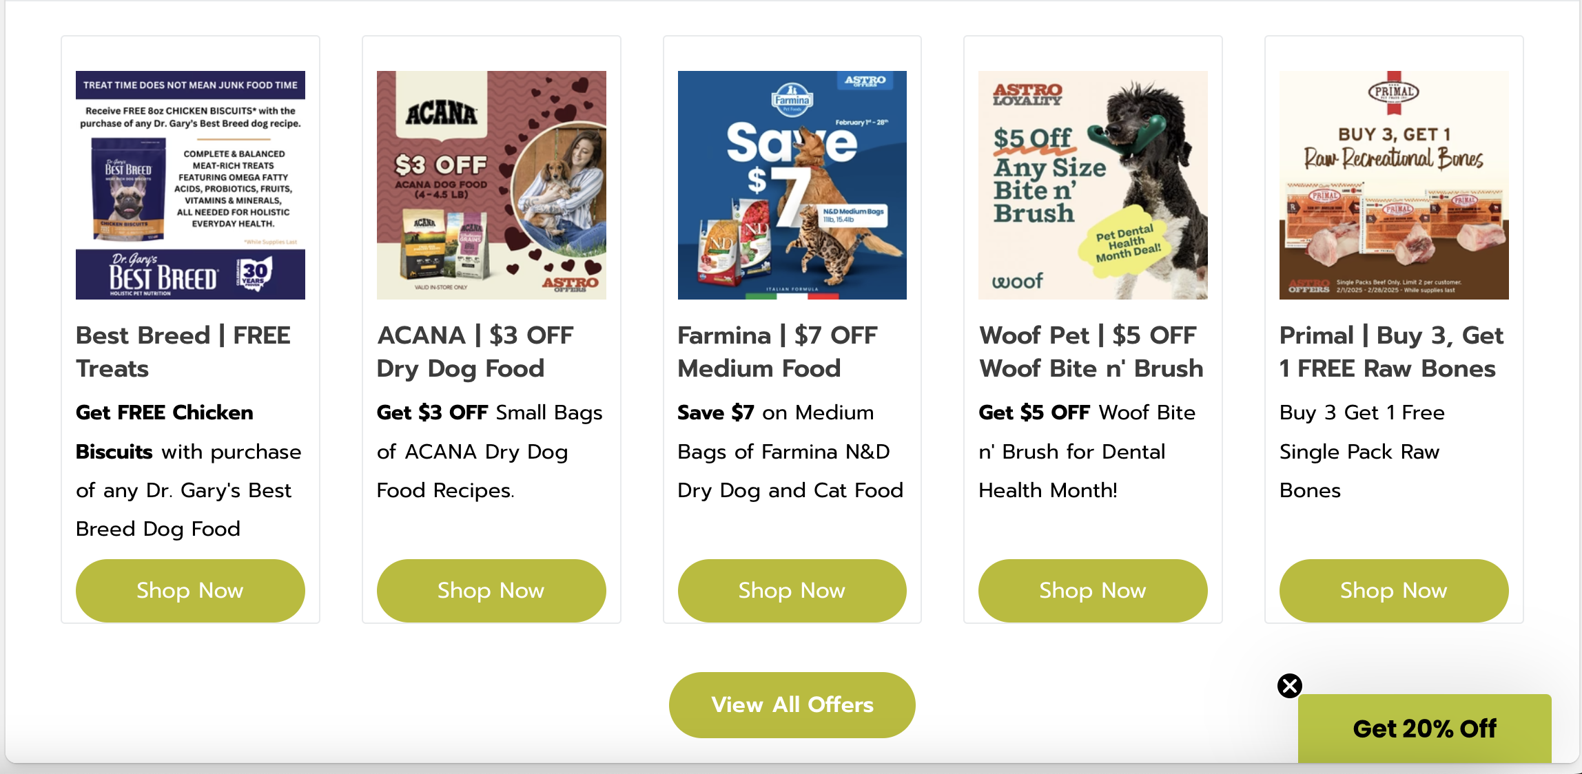Open the Woof Pet $5 OFF title
Image resolution: width=1582 pixels, height=774 pixels.
click(1091, 351)
